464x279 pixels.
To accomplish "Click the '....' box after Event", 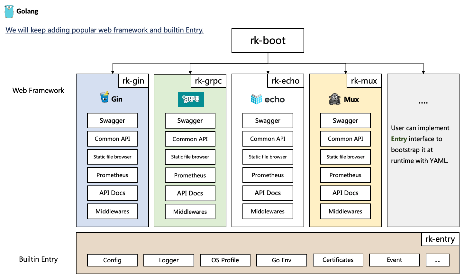I will (438, 260).
